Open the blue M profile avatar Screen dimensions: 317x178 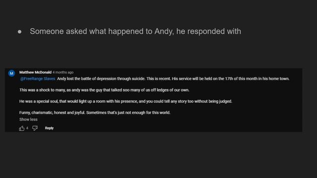(11, 73)
